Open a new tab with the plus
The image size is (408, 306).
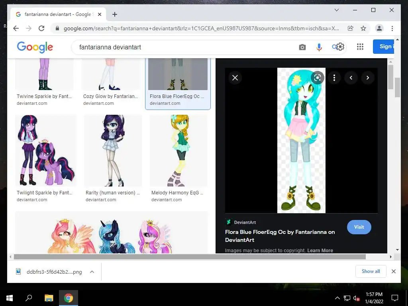click(x=114, y=14)
